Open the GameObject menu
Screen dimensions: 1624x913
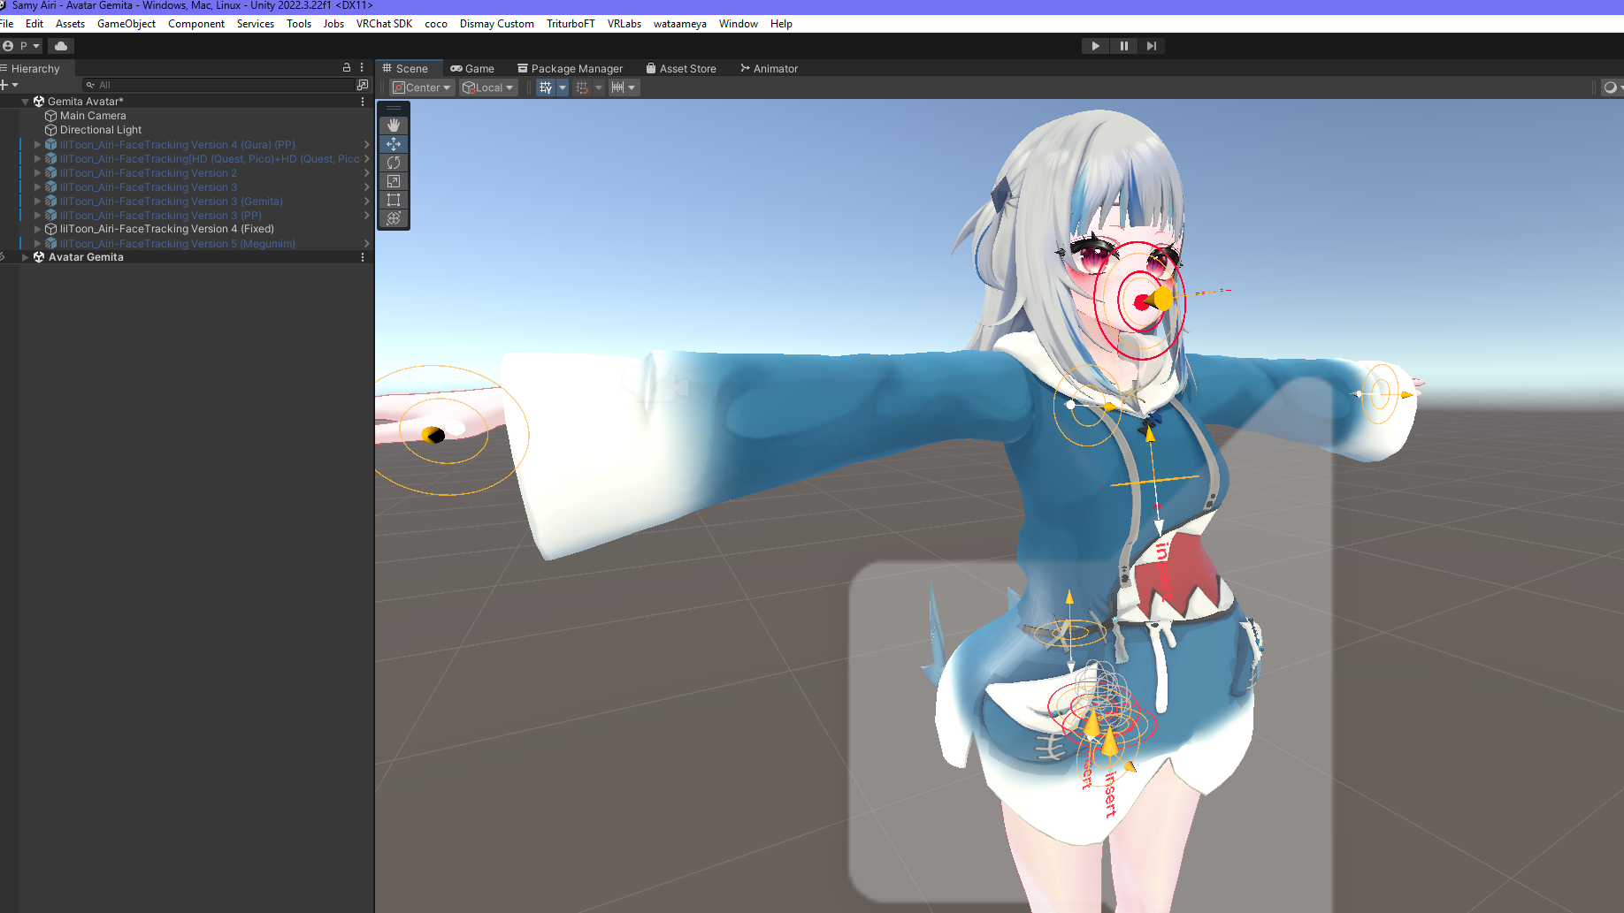coord(126,24)
